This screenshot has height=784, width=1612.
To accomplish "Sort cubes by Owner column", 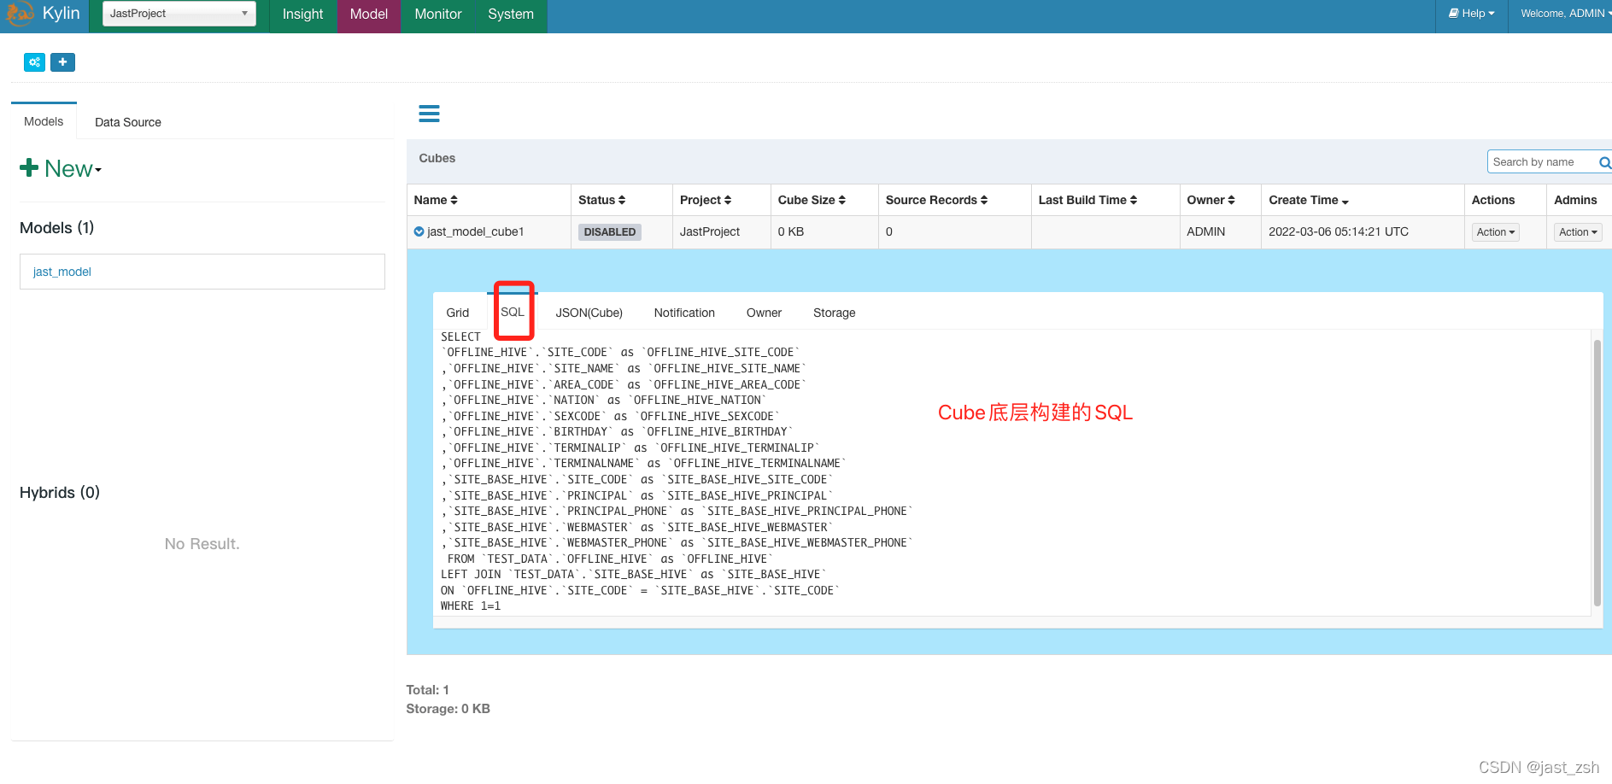I will [x=1210, y=200].
